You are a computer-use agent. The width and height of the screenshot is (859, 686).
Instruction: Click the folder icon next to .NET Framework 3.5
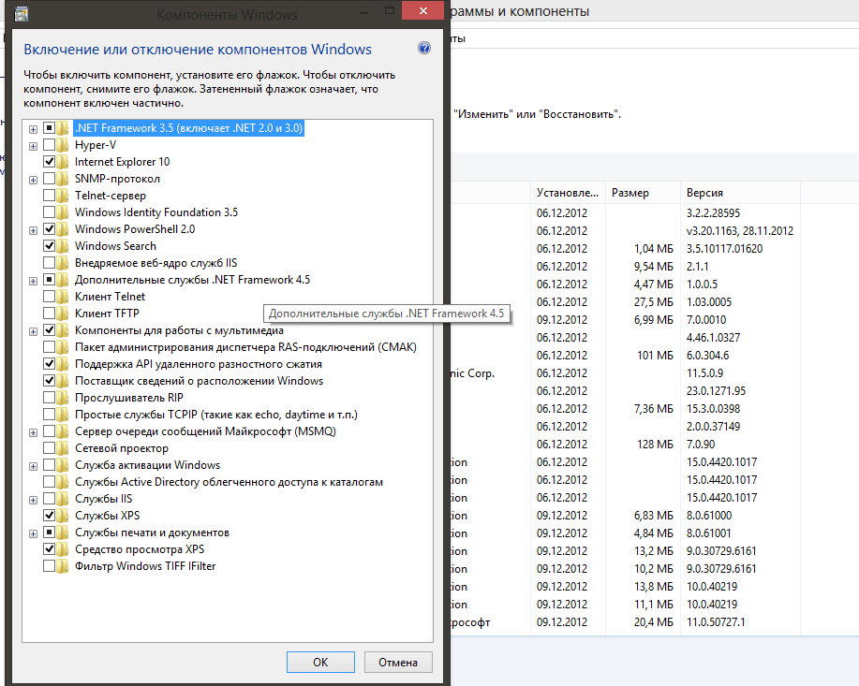click(63, 128)
